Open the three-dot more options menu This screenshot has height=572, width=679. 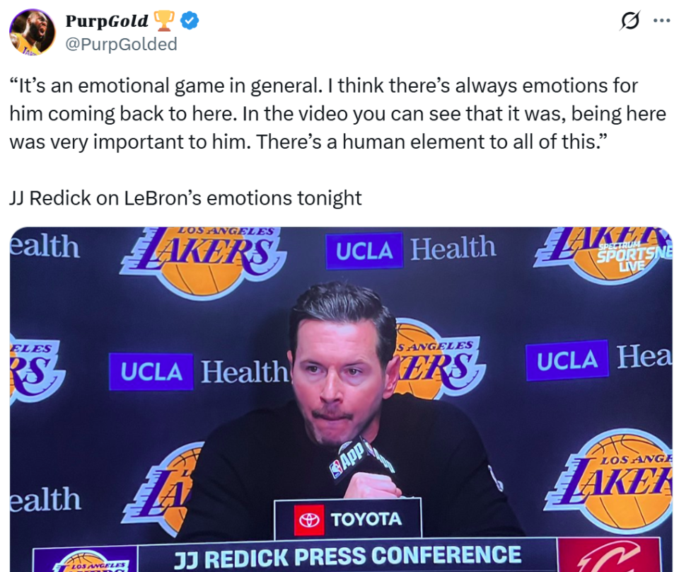[x=661, y=21]
